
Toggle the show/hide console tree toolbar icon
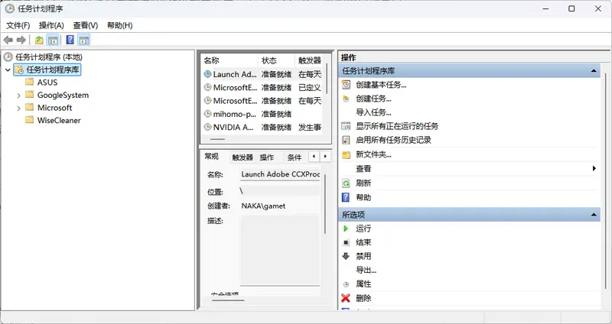(x=53, y=40)
